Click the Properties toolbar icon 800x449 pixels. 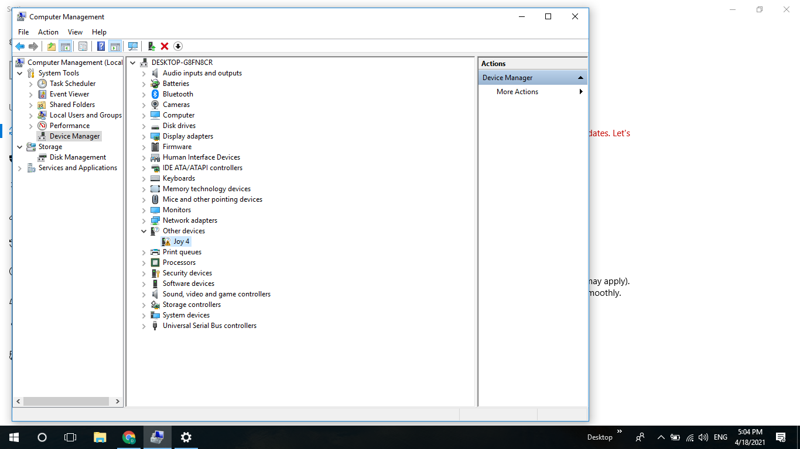click(83, 46)
